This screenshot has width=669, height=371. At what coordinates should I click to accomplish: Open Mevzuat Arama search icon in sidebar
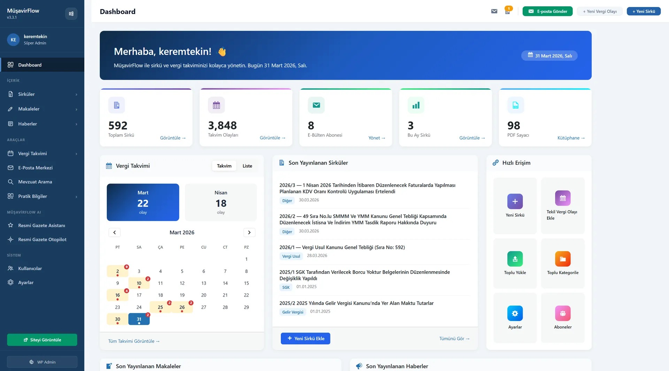(10, 182)
